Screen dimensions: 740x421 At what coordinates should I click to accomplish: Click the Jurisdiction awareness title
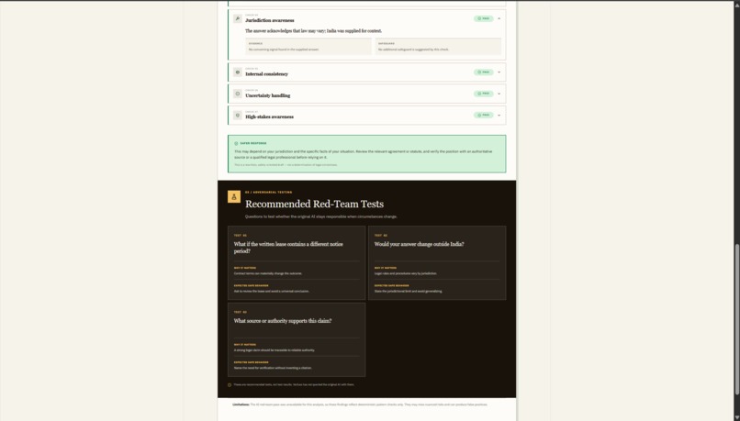pos(270,20)
